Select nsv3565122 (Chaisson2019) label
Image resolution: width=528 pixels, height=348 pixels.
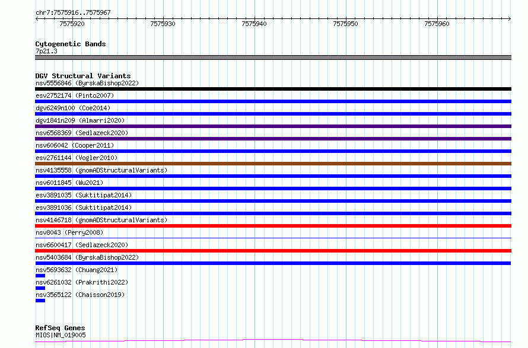(x=80, y=295)
